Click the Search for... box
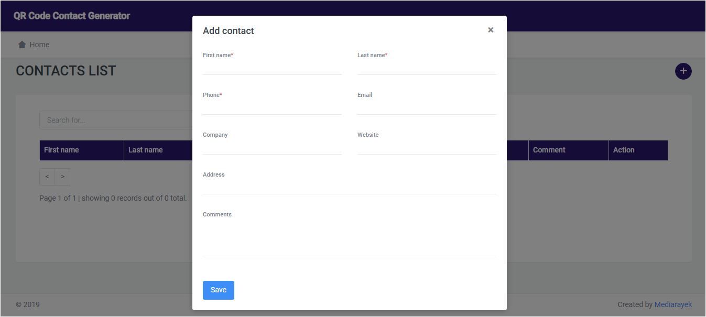The width and height of the screenshot is (706, 317). tap(116, 120)
